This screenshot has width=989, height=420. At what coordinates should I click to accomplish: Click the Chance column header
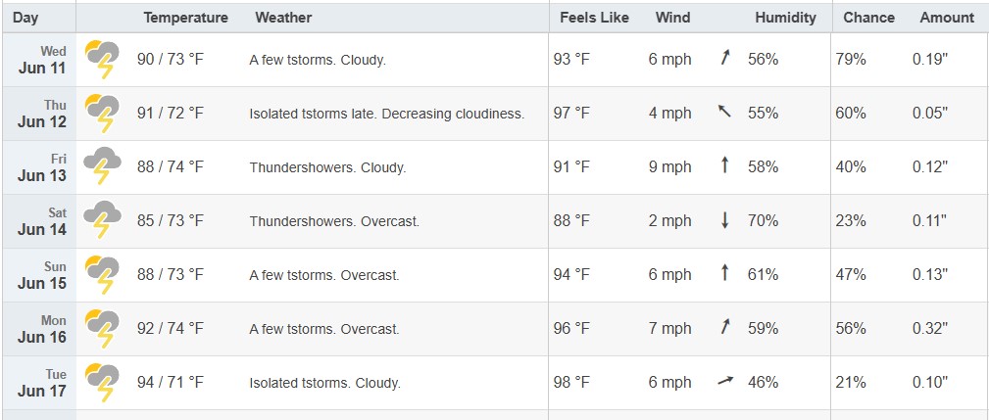point(868,18)
